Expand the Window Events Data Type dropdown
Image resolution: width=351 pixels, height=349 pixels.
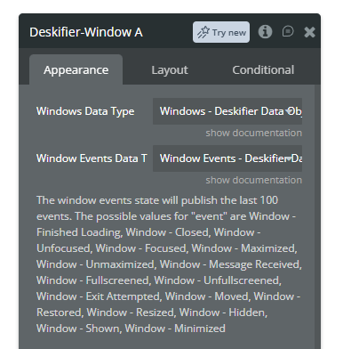(x=227, y=158)
